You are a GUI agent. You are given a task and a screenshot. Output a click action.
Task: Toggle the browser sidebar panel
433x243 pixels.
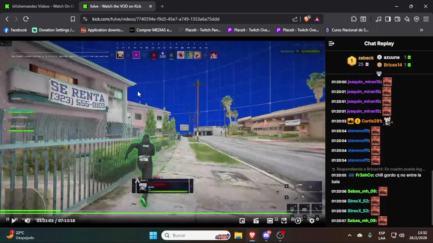click(388, 19)
